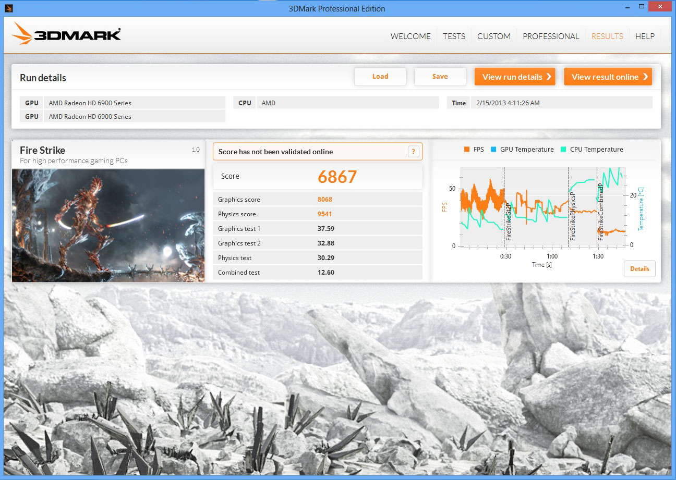
Task: Open the HELP tab
Action: point(645,36)
